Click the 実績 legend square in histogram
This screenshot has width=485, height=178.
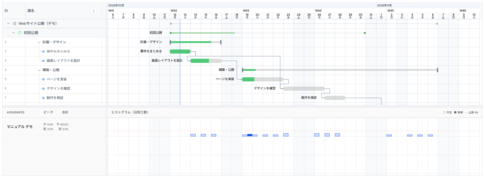pos(455,112)
